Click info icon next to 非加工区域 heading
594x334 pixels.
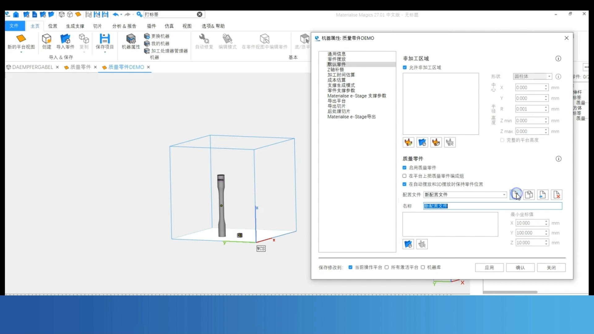(x=558, y=58)
